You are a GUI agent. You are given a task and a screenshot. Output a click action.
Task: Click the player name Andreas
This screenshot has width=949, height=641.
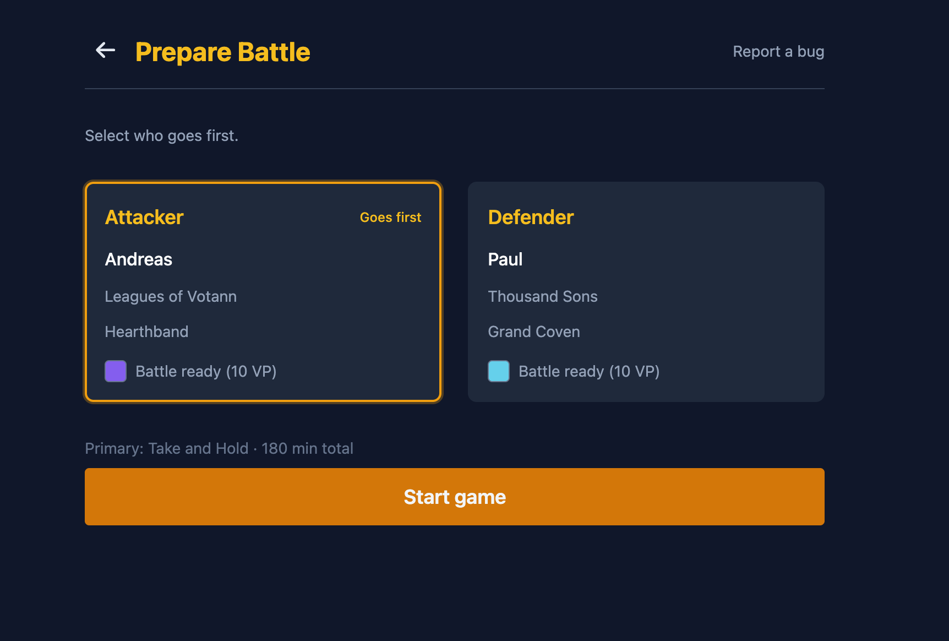138,259
